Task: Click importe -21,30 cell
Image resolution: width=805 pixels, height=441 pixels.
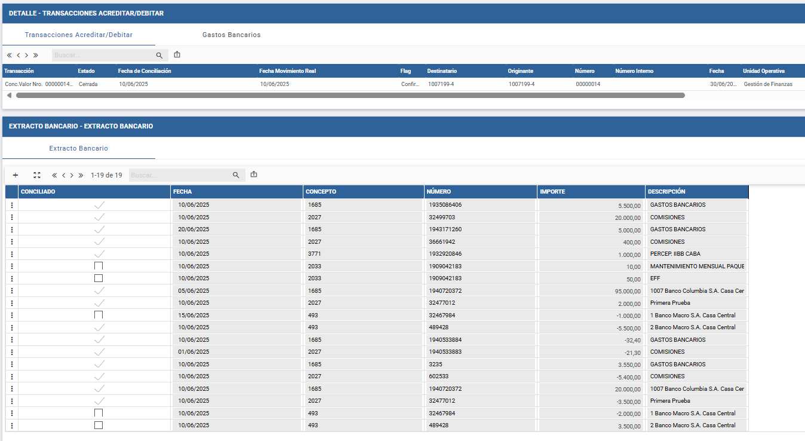Action: [x=591, y=352]
